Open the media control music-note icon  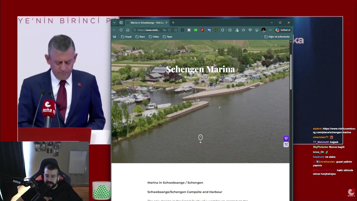tap(237, 30)
